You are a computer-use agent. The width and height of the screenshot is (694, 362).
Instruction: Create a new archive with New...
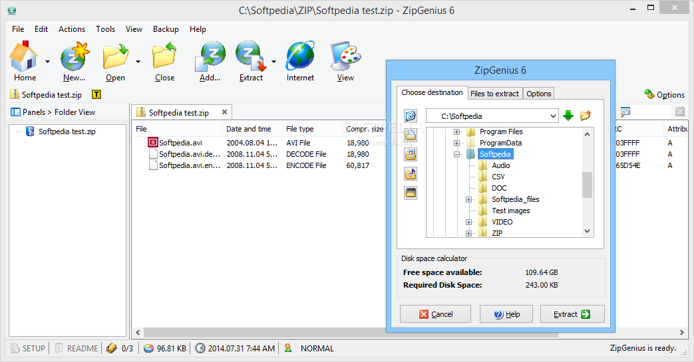(x=75, y=56)
